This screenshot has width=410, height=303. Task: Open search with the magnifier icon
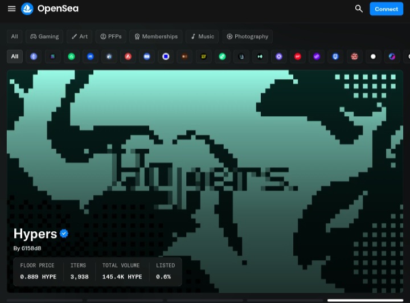tap(359, 9)
